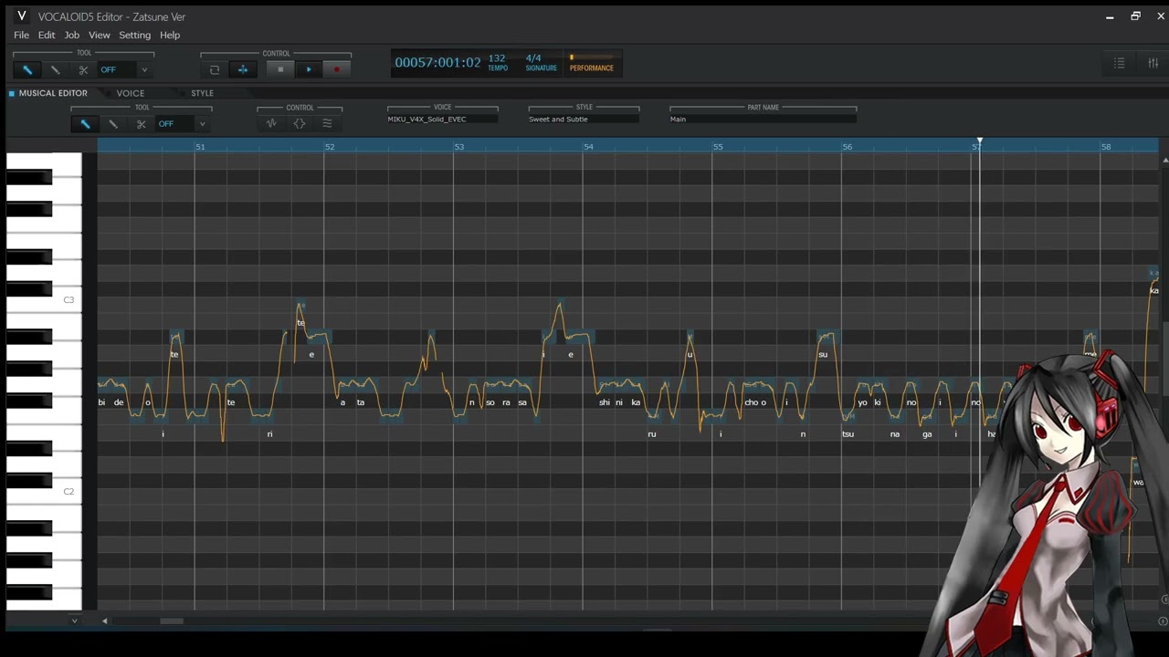Select the note with lyric "de"
The height and width of the screenshot is (657, 1169).
click(119, 402)
